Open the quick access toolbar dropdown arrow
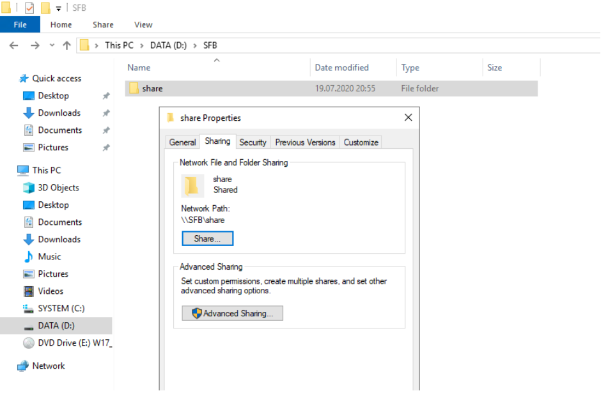The image size is (608, 400). tap(59, 8)
